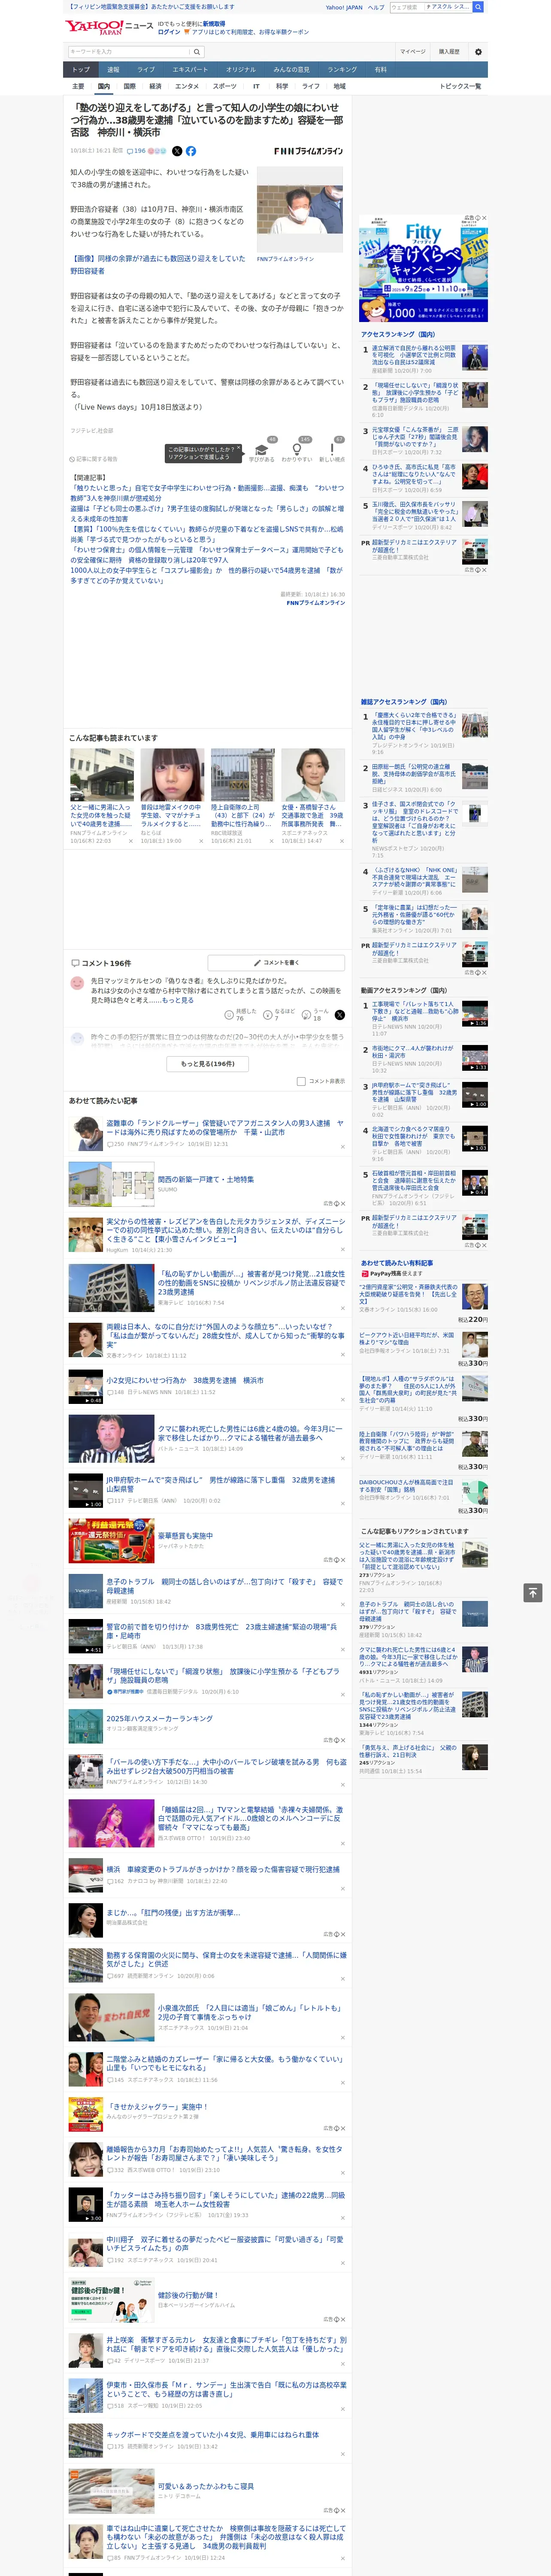Viewport: 551px width, 2576px height.
Task: Open the suspect photo thumbnail
Action: (x=300, y=210)
